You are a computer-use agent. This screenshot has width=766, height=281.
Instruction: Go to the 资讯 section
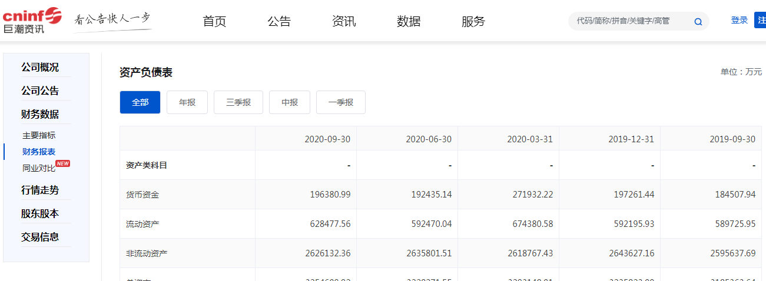pos(344,22)
